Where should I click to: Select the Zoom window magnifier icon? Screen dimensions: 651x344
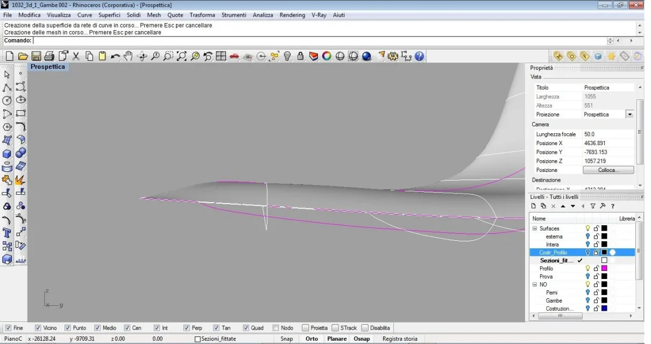[168, 56]
